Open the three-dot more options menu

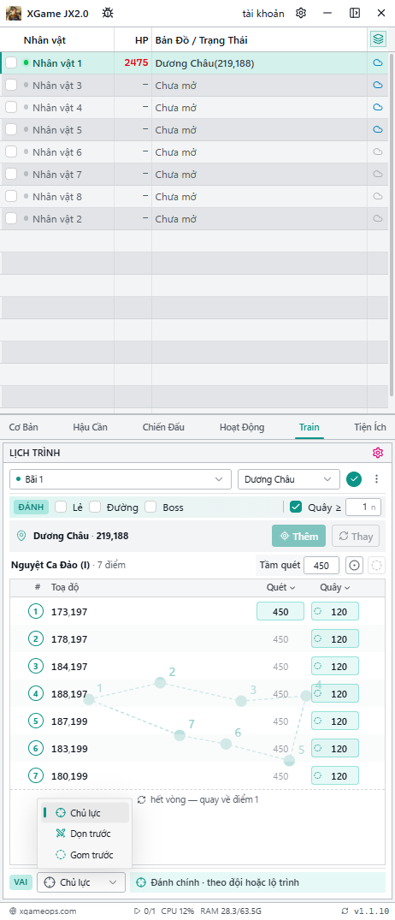(377, 478)
